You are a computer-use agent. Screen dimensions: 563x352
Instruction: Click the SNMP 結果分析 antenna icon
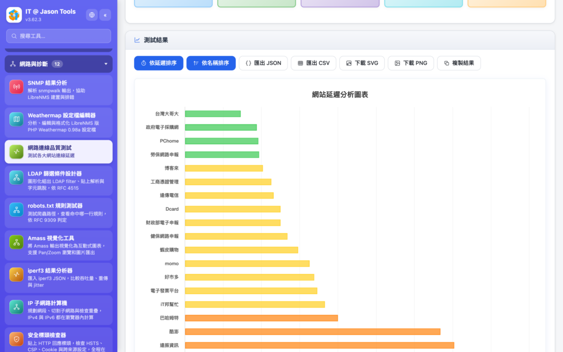pos(16,86)
